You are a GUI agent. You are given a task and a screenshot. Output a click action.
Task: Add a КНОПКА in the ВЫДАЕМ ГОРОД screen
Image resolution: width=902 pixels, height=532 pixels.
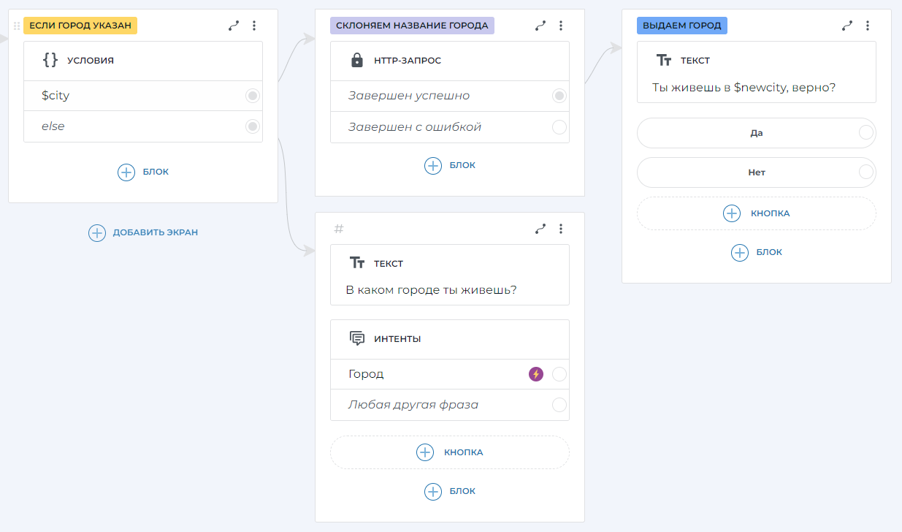756,213
